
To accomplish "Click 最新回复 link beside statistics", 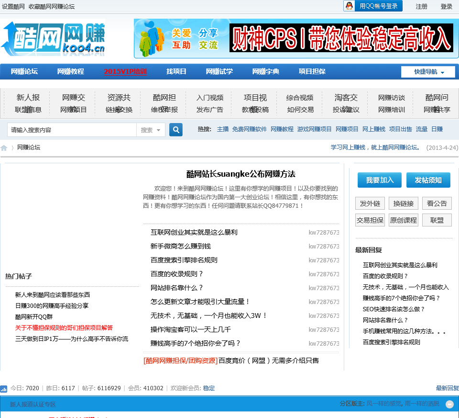I will [448, 388].
